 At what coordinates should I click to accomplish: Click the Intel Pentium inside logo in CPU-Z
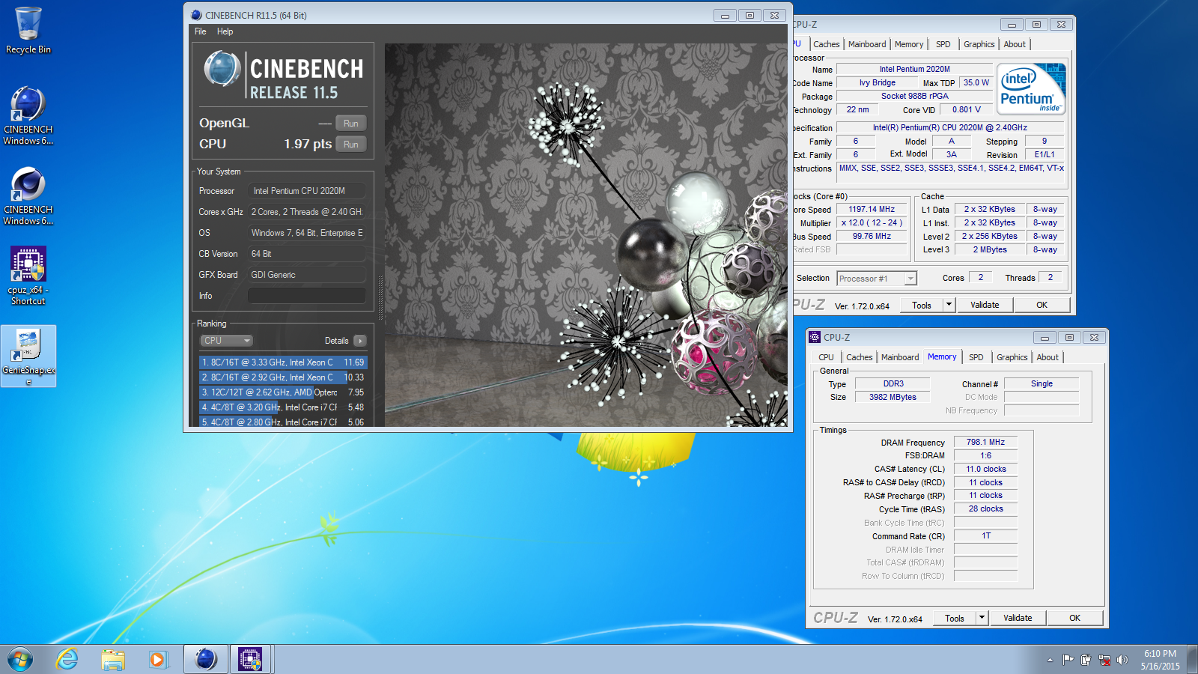[1032, 89]
